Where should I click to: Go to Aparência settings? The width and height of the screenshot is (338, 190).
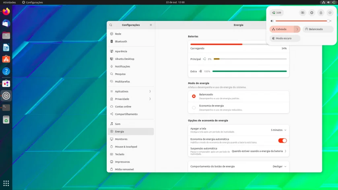pos(131,51)
